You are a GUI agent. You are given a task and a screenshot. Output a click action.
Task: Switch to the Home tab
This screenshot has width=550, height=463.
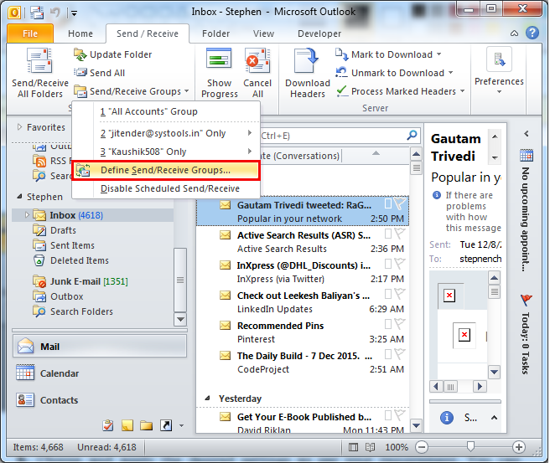tap(80, 33)
